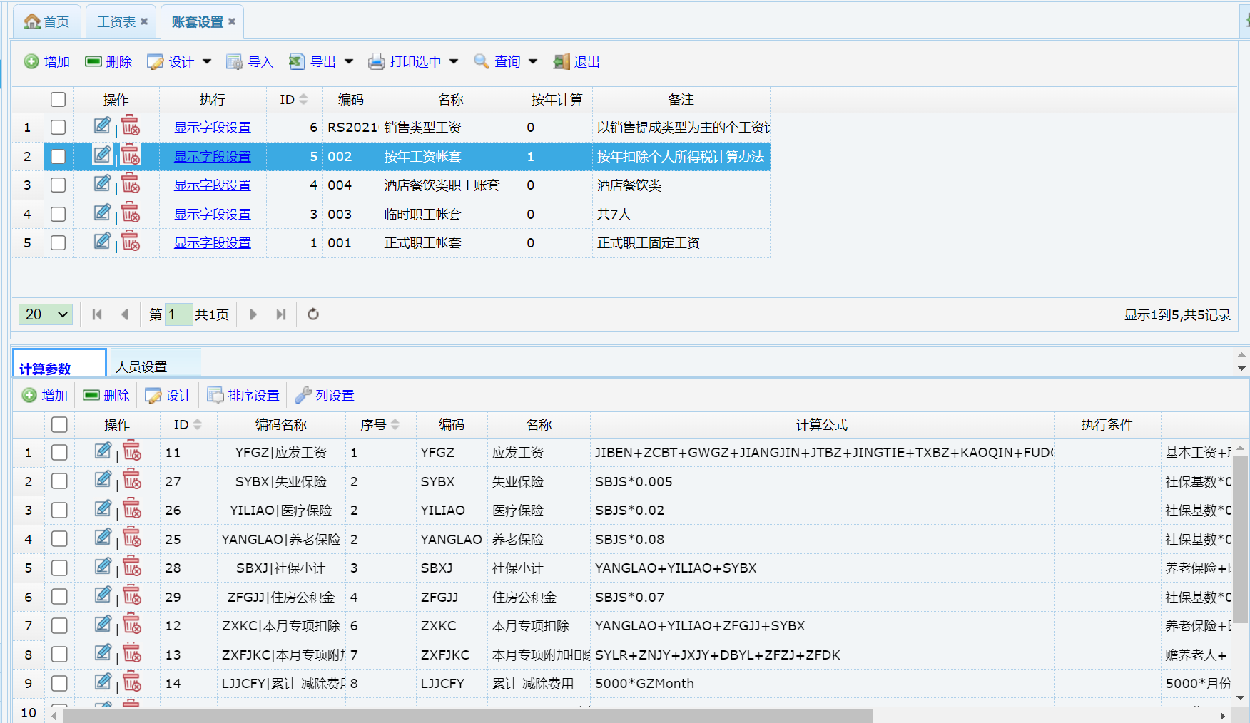Toggle select-all checkbox in upper table header

pyautogui.click(x=59, y=100)
